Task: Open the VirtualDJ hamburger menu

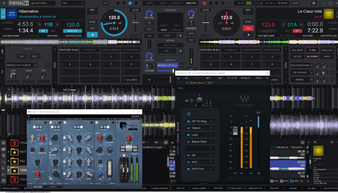Action: click(x=4, y=3)
